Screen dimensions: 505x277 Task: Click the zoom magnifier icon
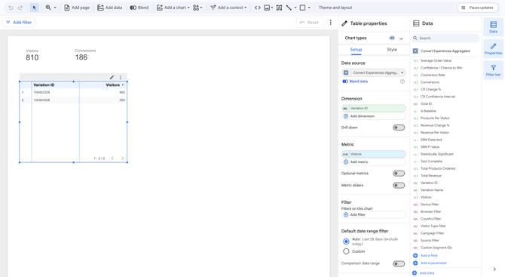(48, 8)
